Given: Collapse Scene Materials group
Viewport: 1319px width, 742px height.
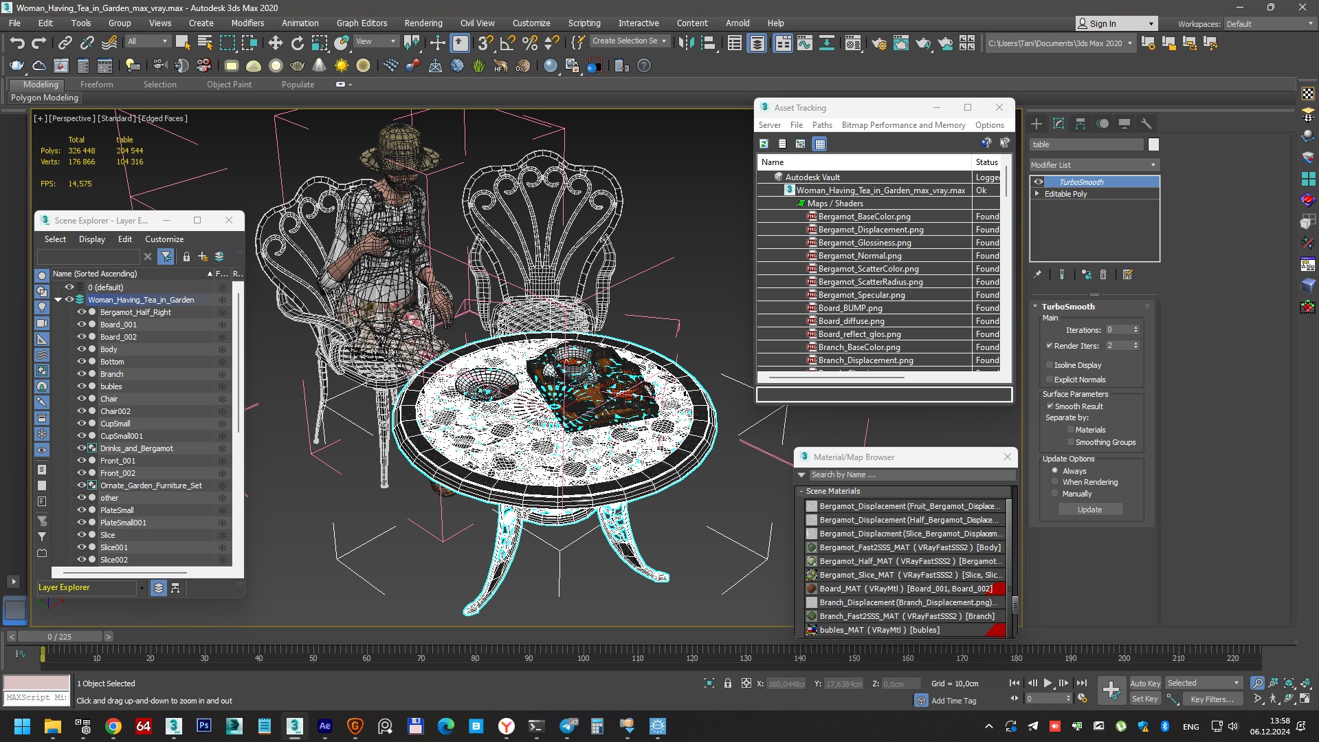Looking at the screenshot, I should click(801, 491).
